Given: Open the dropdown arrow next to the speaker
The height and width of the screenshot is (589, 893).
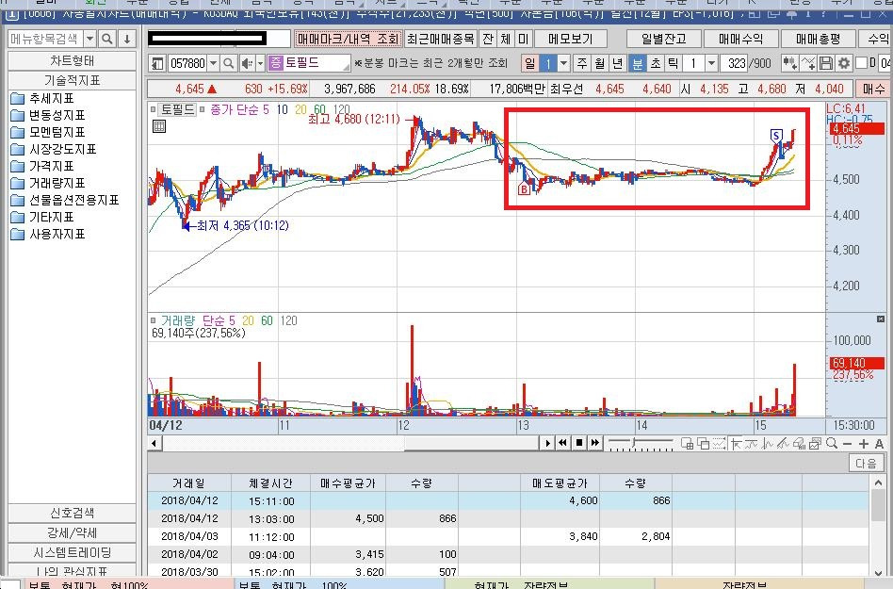Looking at the screenshot, I should point(260,62).
